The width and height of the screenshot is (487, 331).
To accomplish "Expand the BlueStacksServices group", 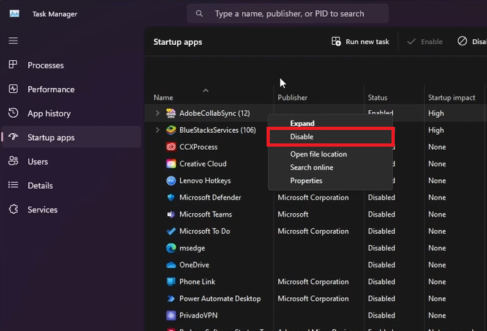I will (158, 130).
